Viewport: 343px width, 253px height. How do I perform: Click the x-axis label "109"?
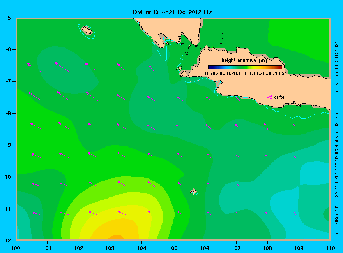coord(299,248)
